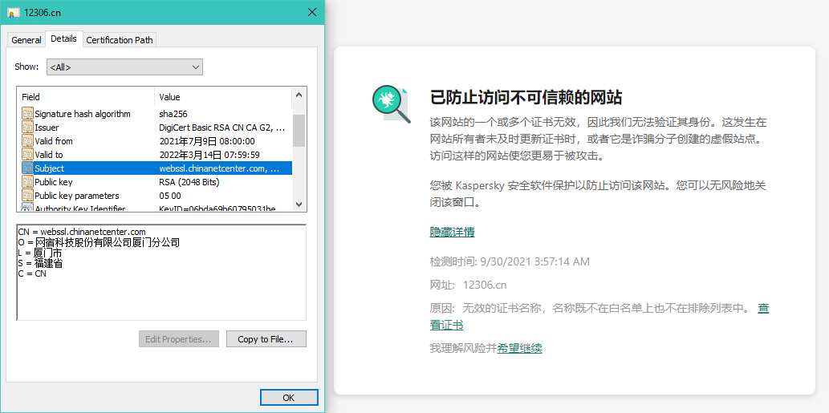Click the DigiCert Basic RSA CN CA G2 value
Image resolution: width=829 pixels, height=413 pixels.
pos(222,128)
